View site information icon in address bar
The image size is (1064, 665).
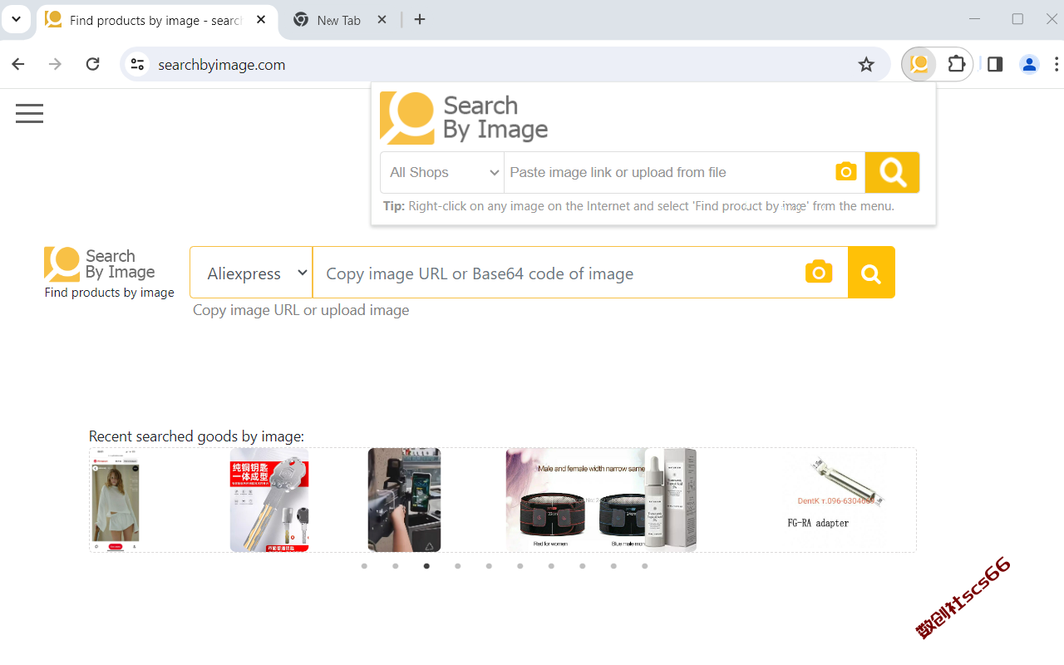137,64
